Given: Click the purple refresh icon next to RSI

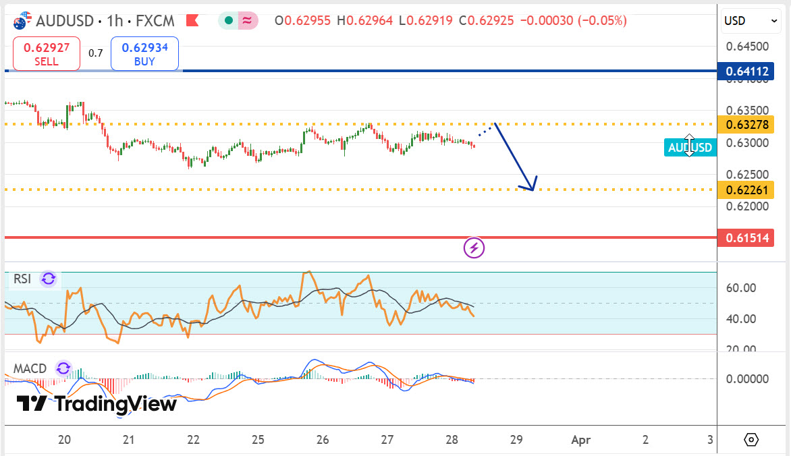Looking at the screenshot, I should pos(49,279).
